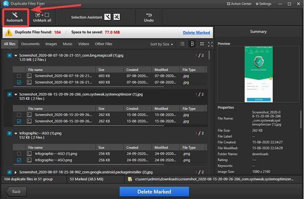Collapse the magiccall screenshot group
Image resolution: width=304 pixels, height=199 pixels.
pyautogui.click(x=16, y=55)
